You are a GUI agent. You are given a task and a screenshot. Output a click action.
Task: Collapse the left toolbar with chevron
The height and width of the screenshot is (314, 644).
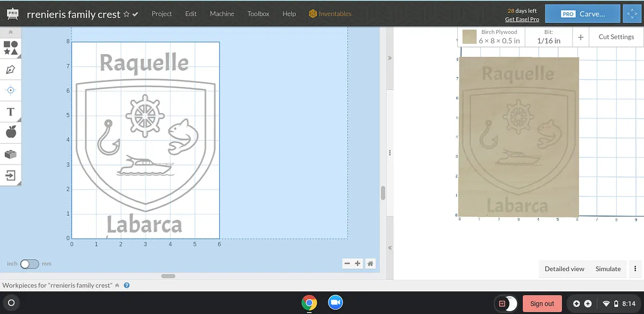point(11,33)
